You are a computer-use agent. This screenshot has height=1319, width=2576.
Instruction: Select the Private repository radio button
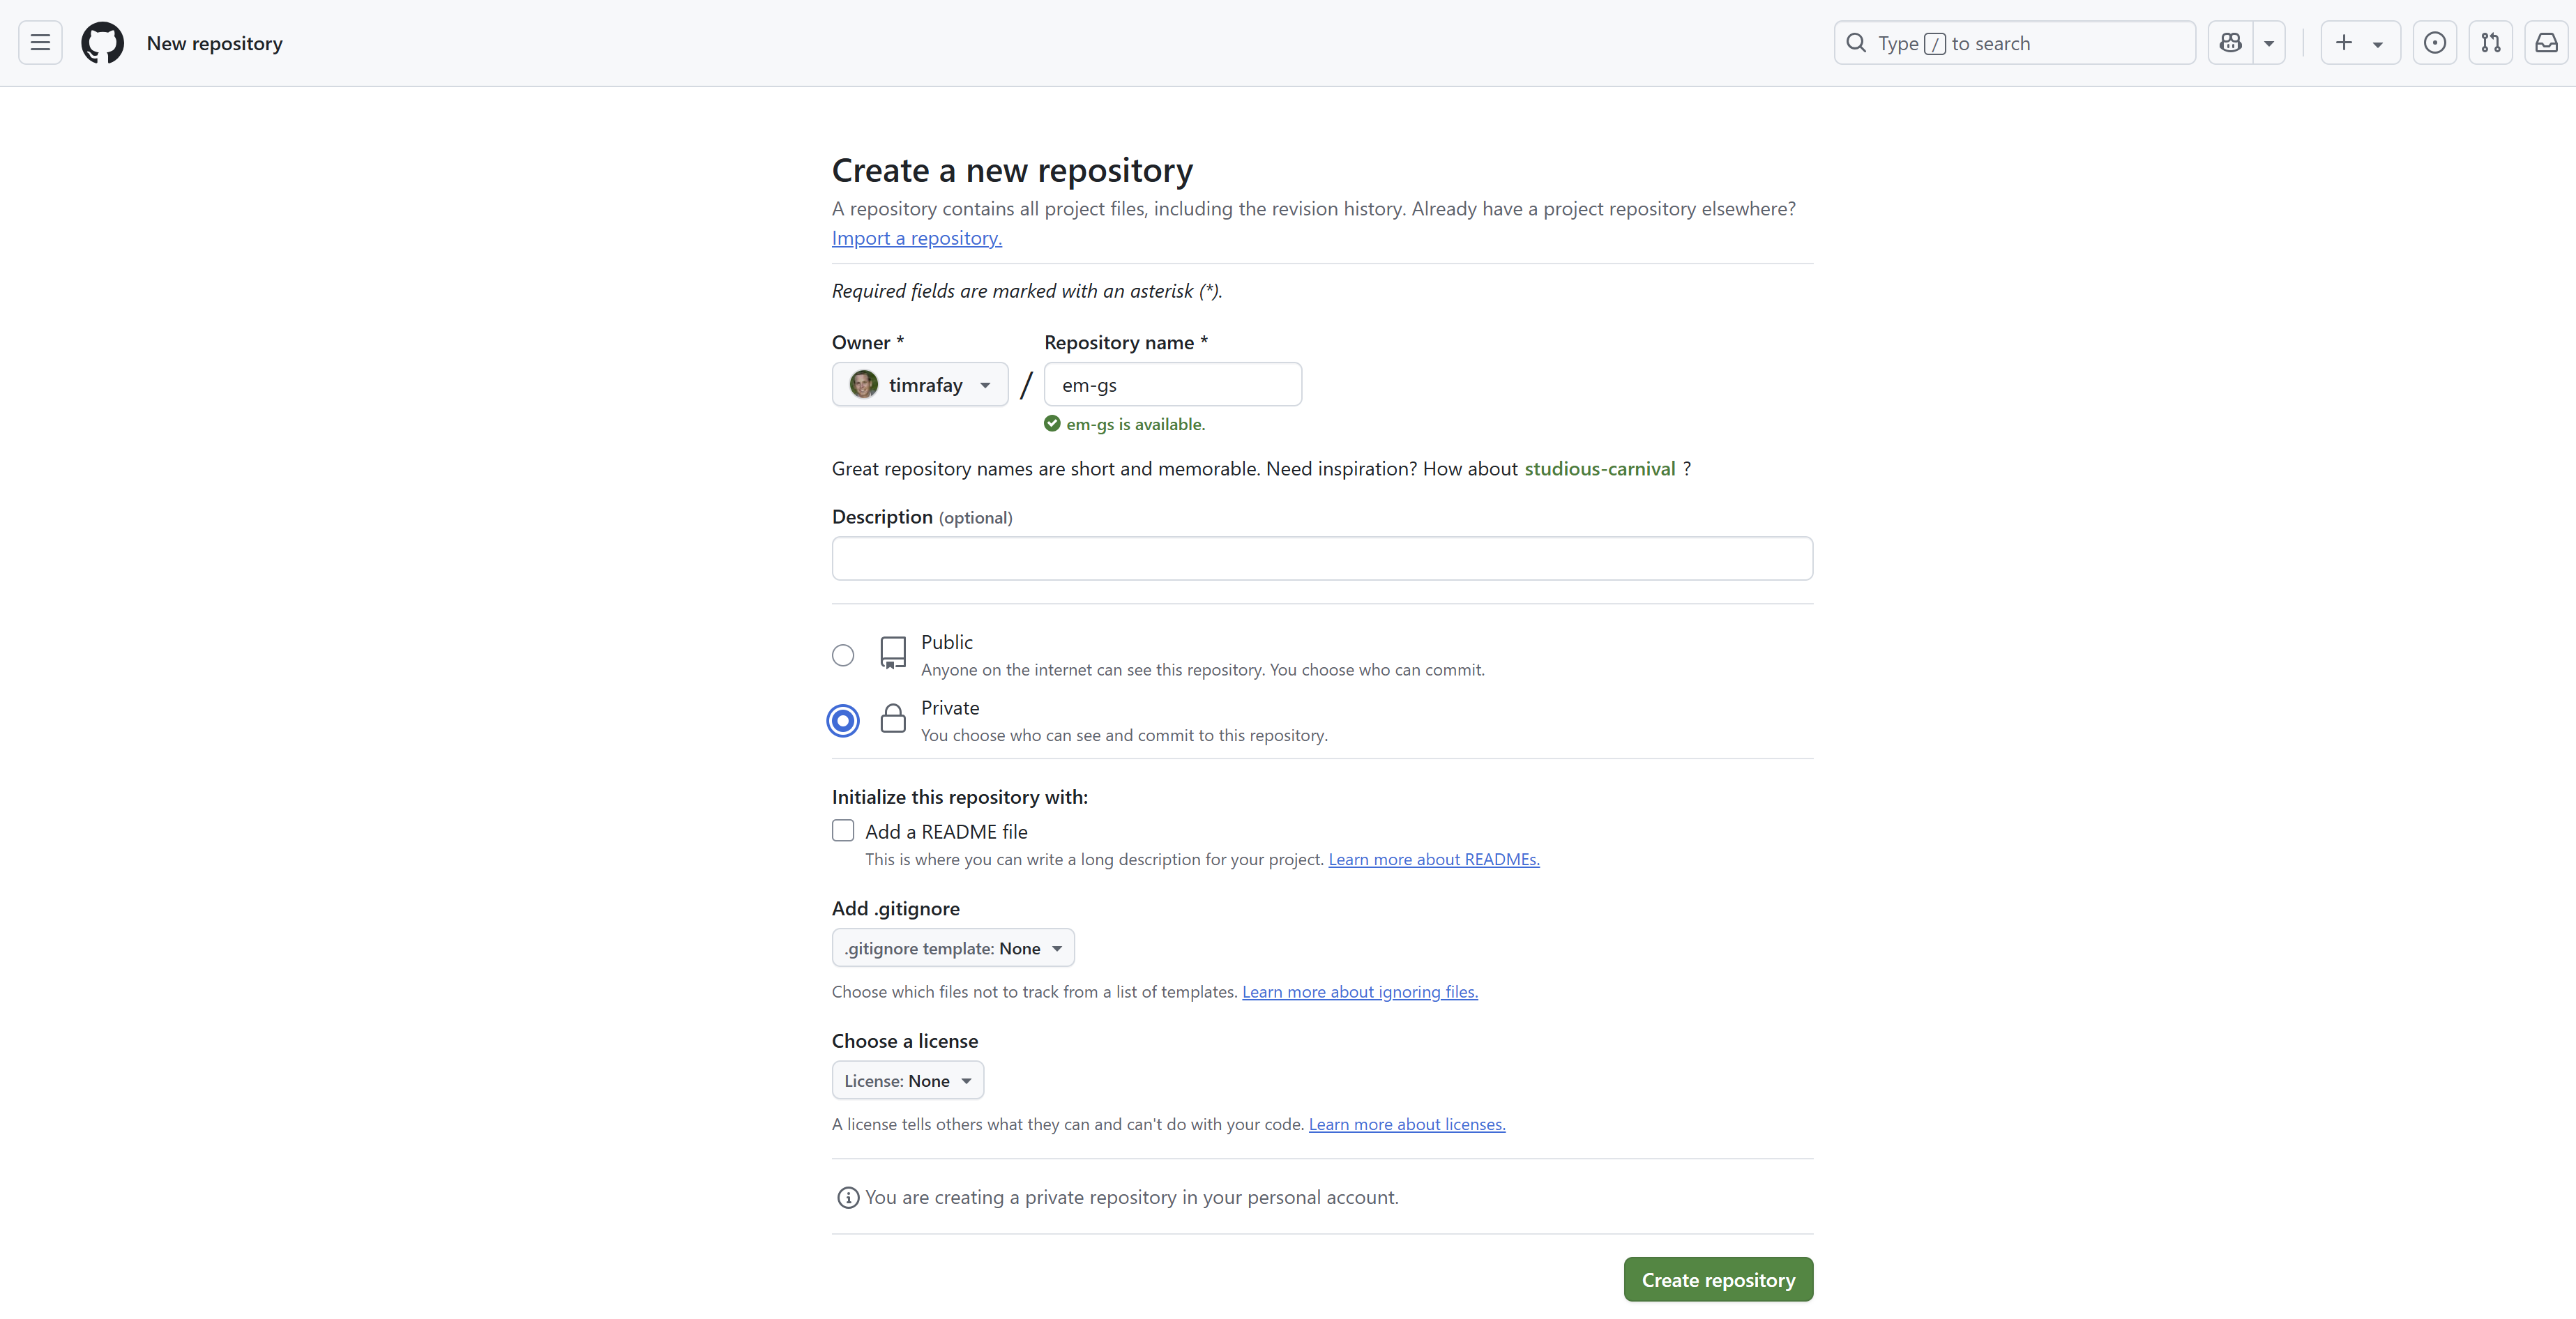(x=843, y=720)
